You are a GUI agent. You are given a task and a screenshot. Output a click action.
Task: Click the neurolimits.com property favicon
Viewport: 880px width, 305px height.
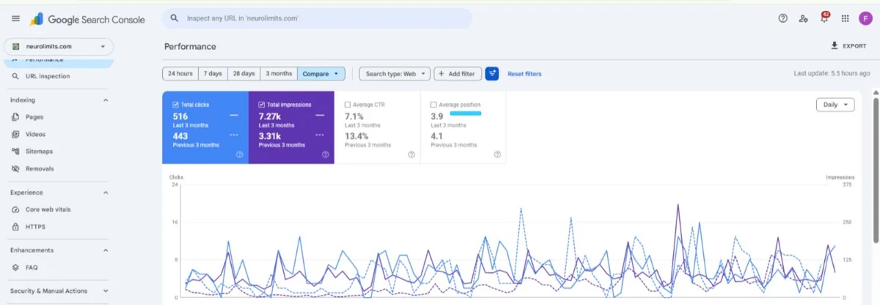(x=15, y=46)
